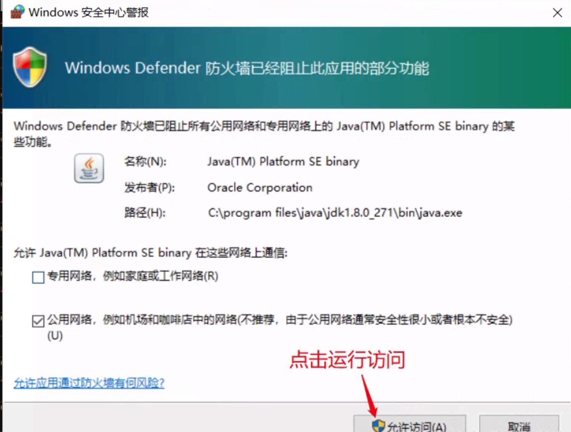Click the name value Java(TM) Platform SE binary
The height and width of the screenshot is (432, 571).
[283, 162]
